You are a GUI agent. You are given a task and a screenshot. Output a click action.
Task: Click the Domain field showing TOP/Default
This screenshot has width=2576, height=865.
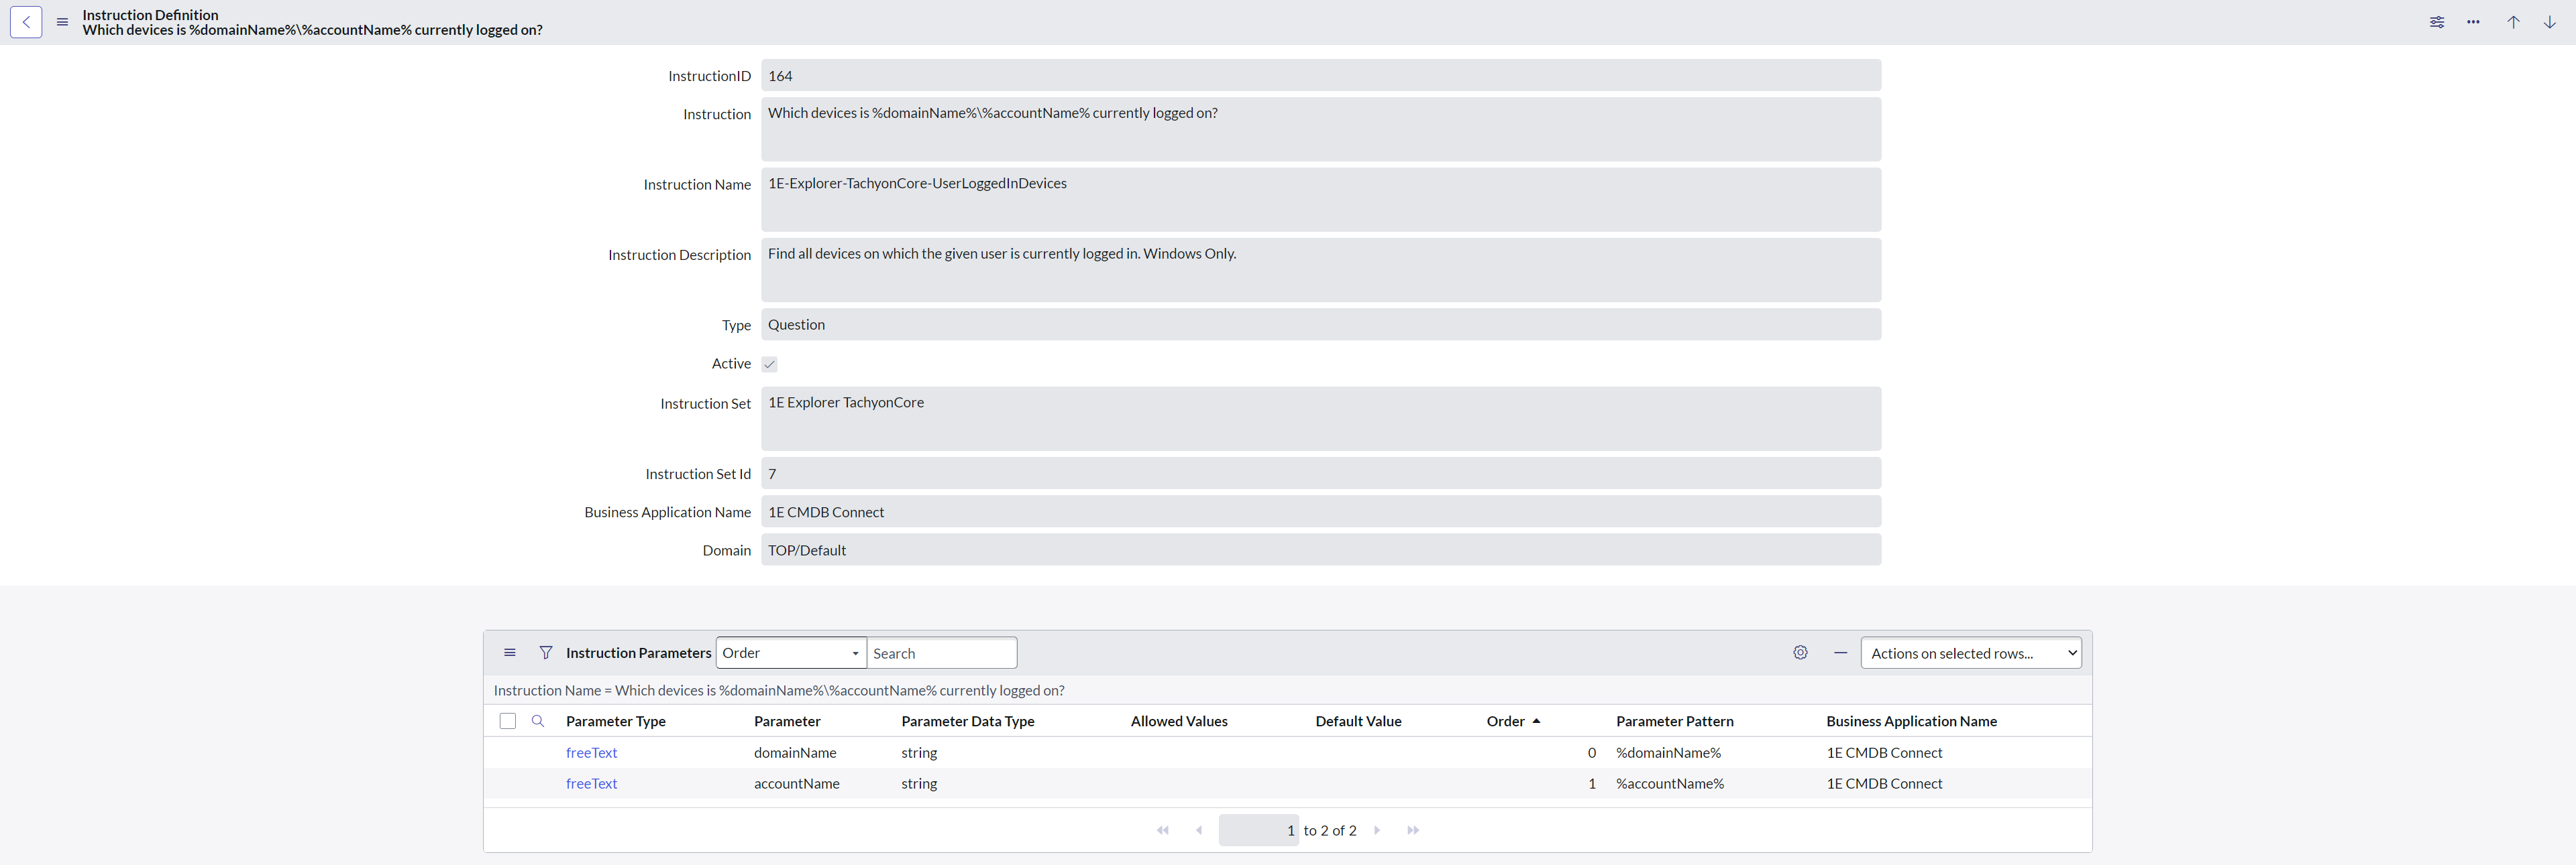click(1321, 550)
